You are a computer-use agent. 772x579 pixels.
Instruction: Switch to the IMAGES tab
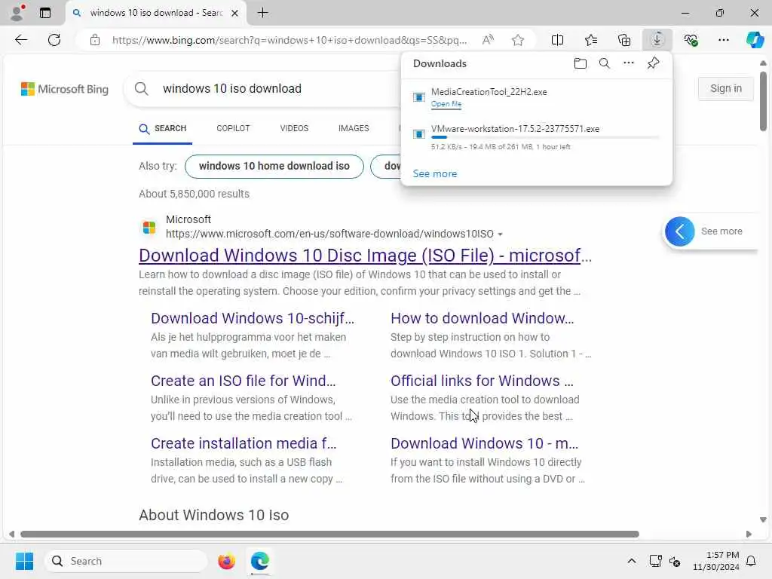[354, 128]
